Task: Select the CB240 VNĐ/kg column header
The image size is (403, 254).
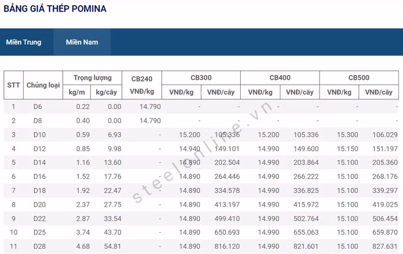Action: [x=142, y=85]
